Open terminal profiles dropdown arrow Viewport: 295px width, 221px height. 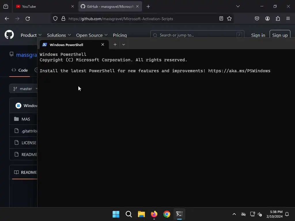124,45
